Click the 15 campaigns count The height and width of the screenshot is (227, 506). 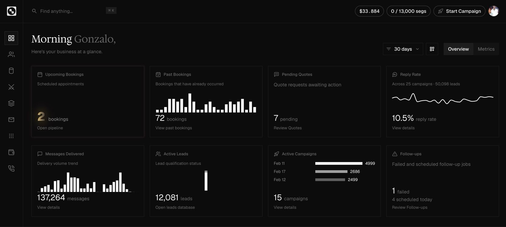(x=291, y=198)
